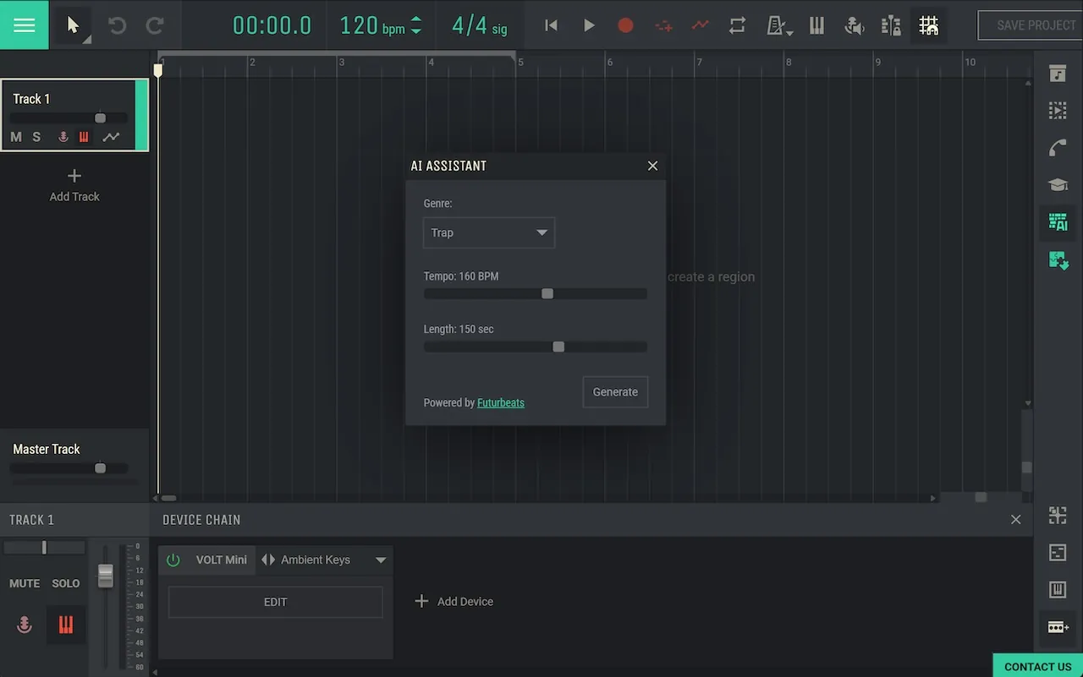Toggle loop playback
The height and width of the screenshot is (677, 1083).
click(737, 25)
